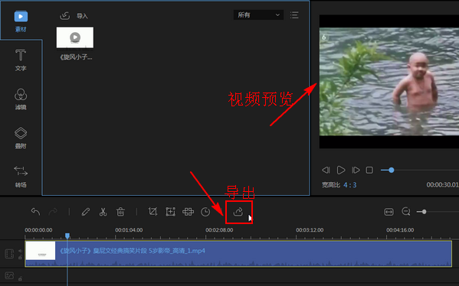Select the 旋风小子 mp4 clip on timeline
Viewport: 459px width, 286px height.
(x=238, y=254)
